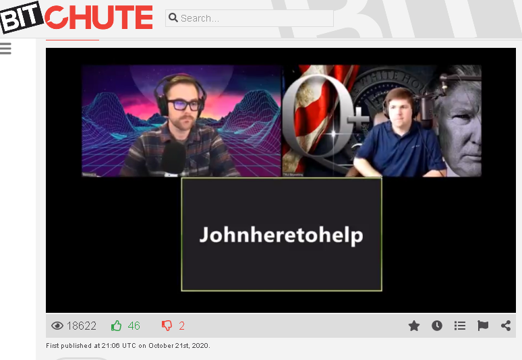Like the video with thumbs up

(116, 326)
